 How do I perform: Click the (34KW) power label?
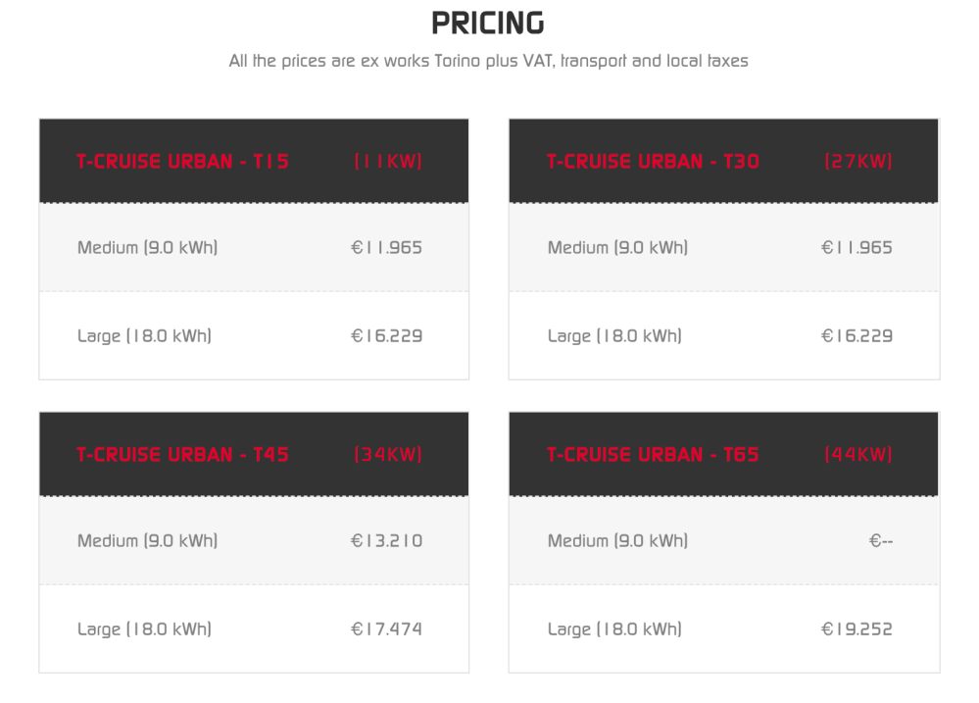coord(388,455)
